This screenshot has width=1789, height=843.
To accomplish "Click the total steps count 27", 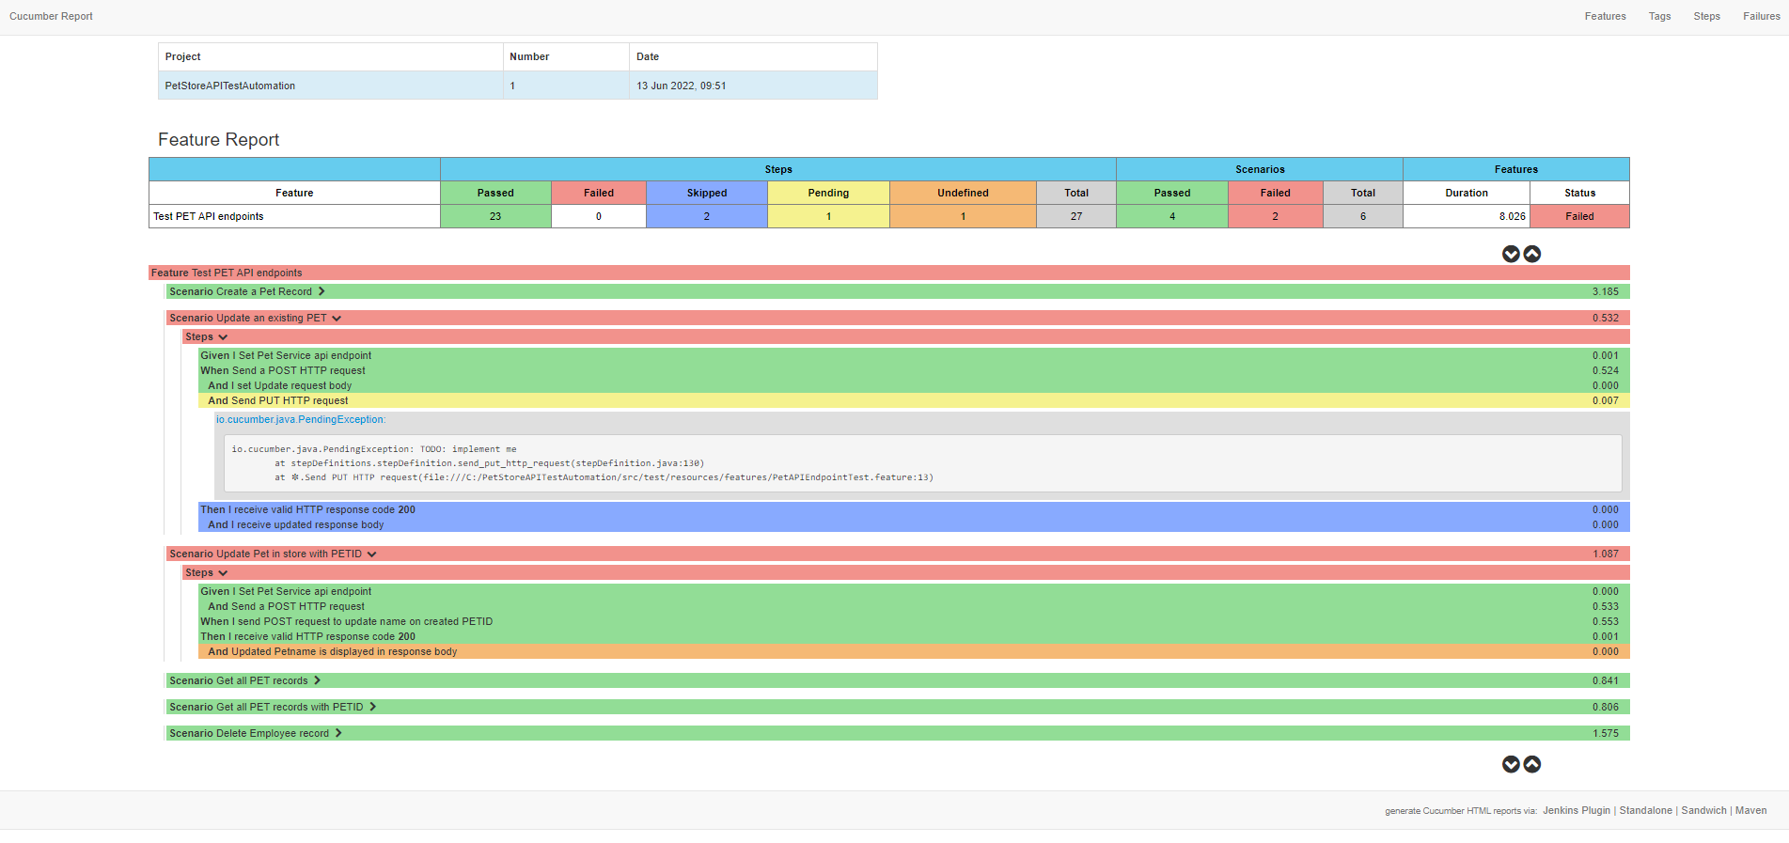I will click(x=1076, y=216).
